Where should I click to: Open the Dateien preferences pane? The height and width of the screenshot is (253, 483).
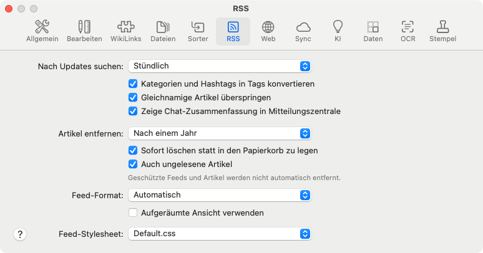pos(163,31)
